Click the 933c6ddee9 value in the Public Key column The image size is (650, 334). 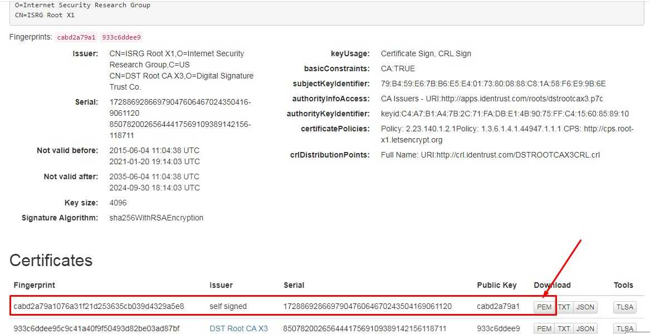point(498,328)
